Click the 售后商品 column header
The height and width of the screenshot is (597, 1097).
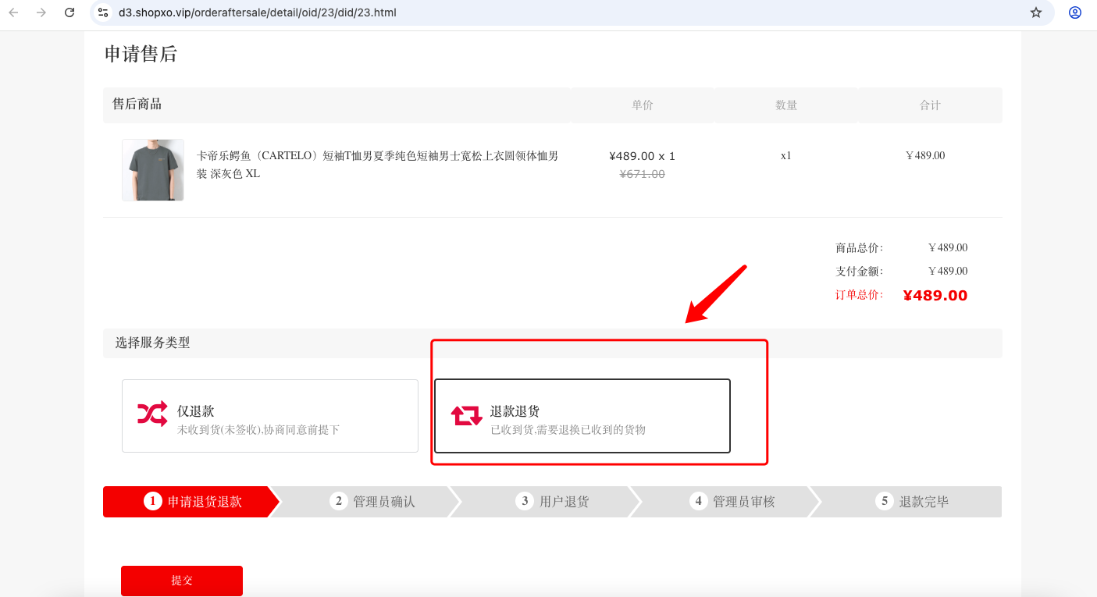(137, 104)
